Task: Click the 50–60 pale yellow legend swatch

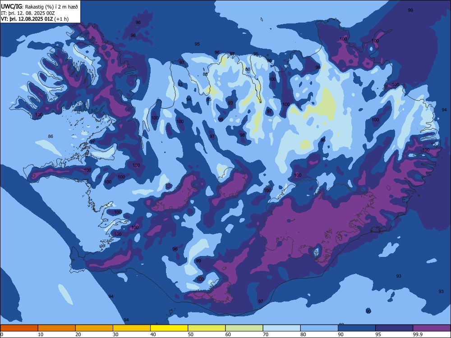Action: tap(207, 328)
